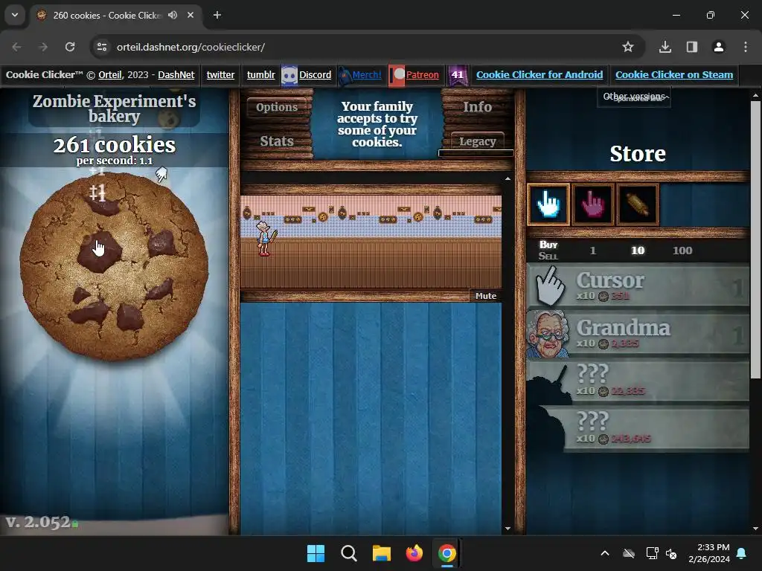Click the first locked ??? building

[638, 381]
